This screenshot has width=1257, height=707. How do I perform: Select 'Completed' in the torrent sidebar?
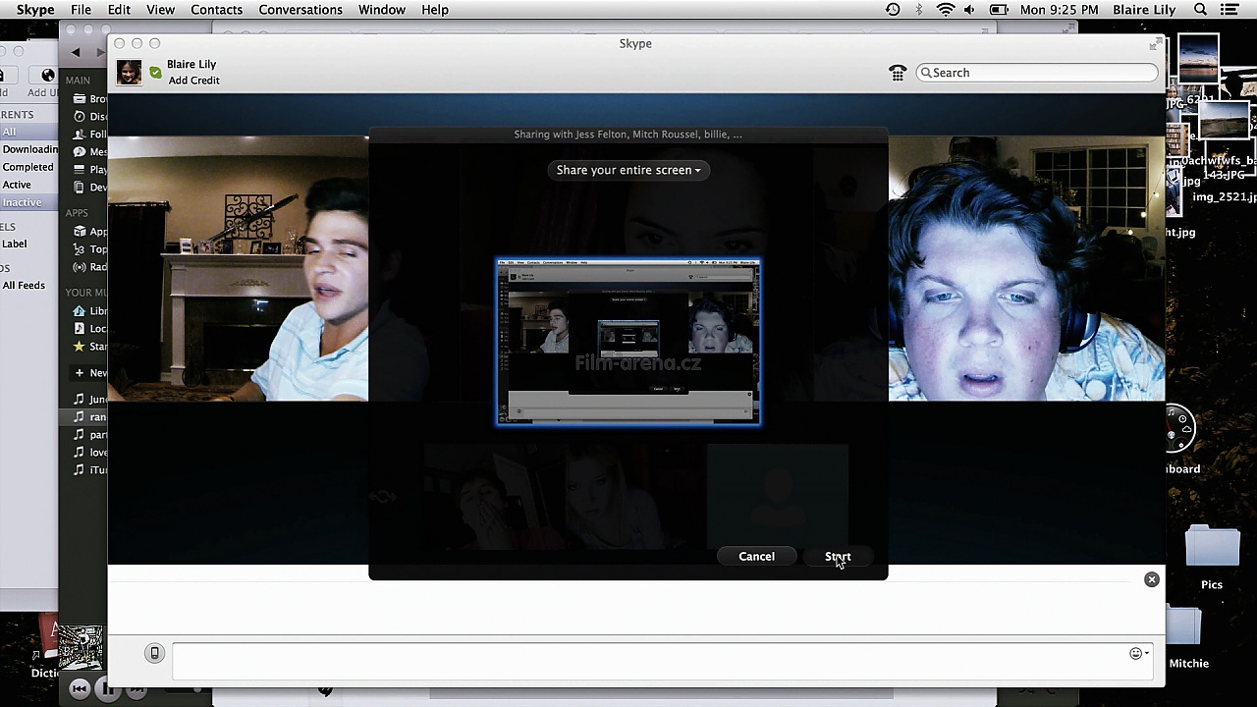pyautogui.click(x=27, y=167)
